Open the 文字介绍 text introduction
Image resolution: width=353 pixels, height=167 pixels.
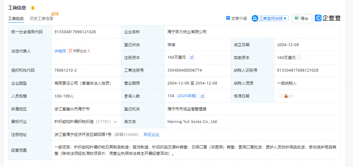(x=237, y=19)
